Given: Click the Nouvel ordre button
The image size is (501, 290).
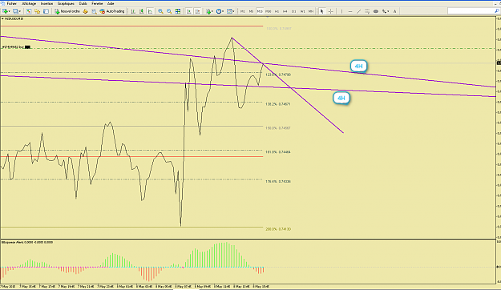Looking at the screenshot, I should pos(67,11).
